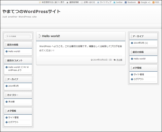Open the 未分類 category in left カテゴリー widget
The height and width of the screenshot is (132, 162).
(11, 102)
